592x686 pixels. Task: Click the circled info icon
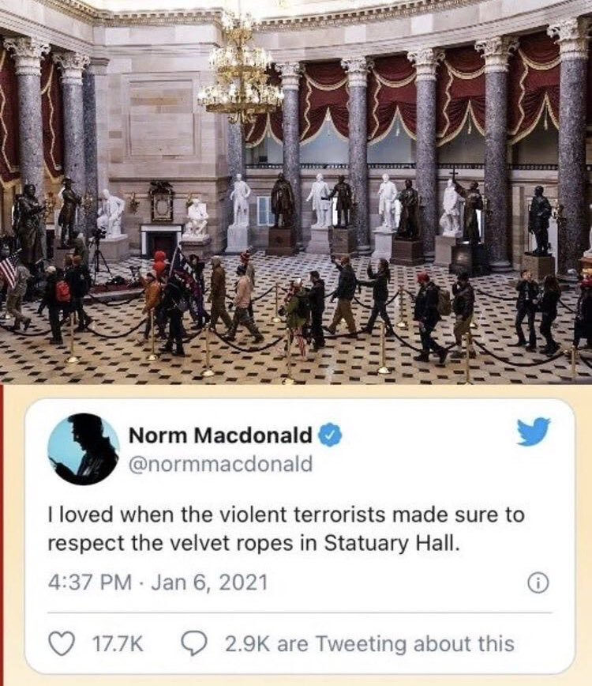click(538, 583)
